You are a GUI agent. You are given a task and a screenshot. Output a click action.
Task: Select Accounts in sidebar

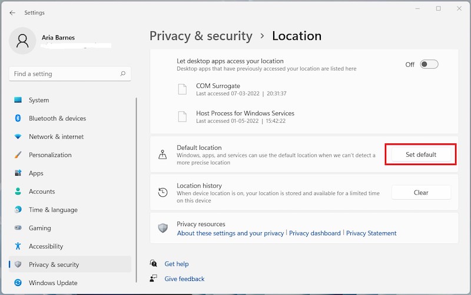(69, 191)
